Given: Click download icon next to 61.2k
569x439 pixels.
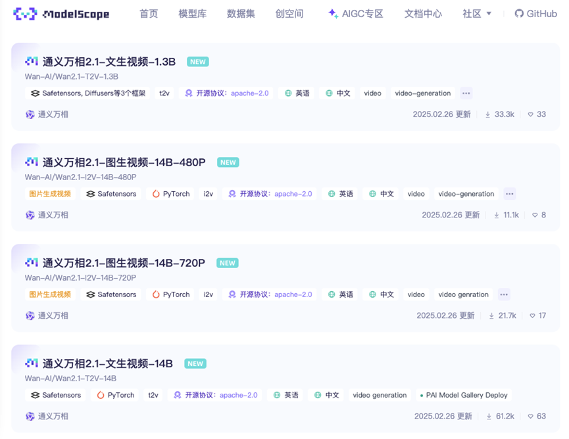Looking at the screenshot, I should [x=489, y=417].
